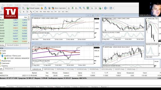Select account 65113001: MIKHAIL MAKAROV
Screen dimensions: 161x90
point(18,58)
